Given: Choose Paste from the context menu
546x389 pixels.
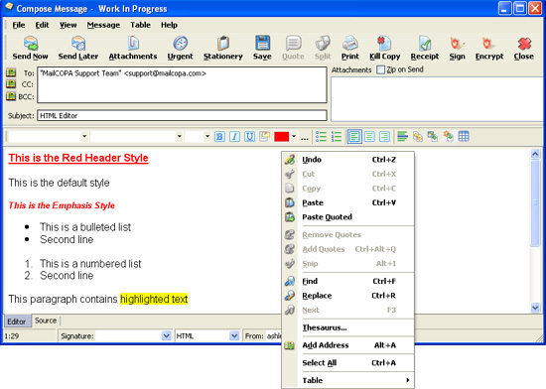Looking at the screenshot, I should pyautogui.click(x=348, y=202).
